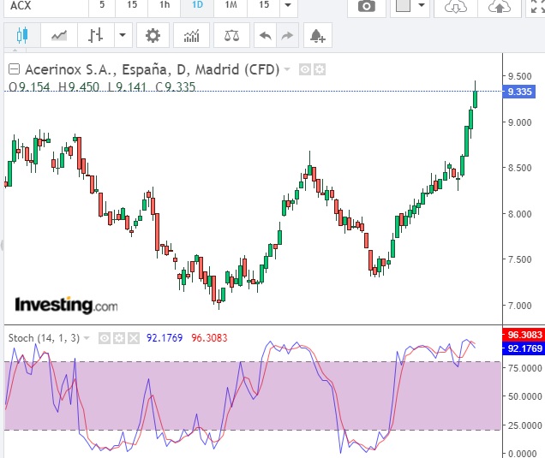545x458 pixels.
Task: Open the more intervals dropdown arrow
Action: (x=288, y=5)
